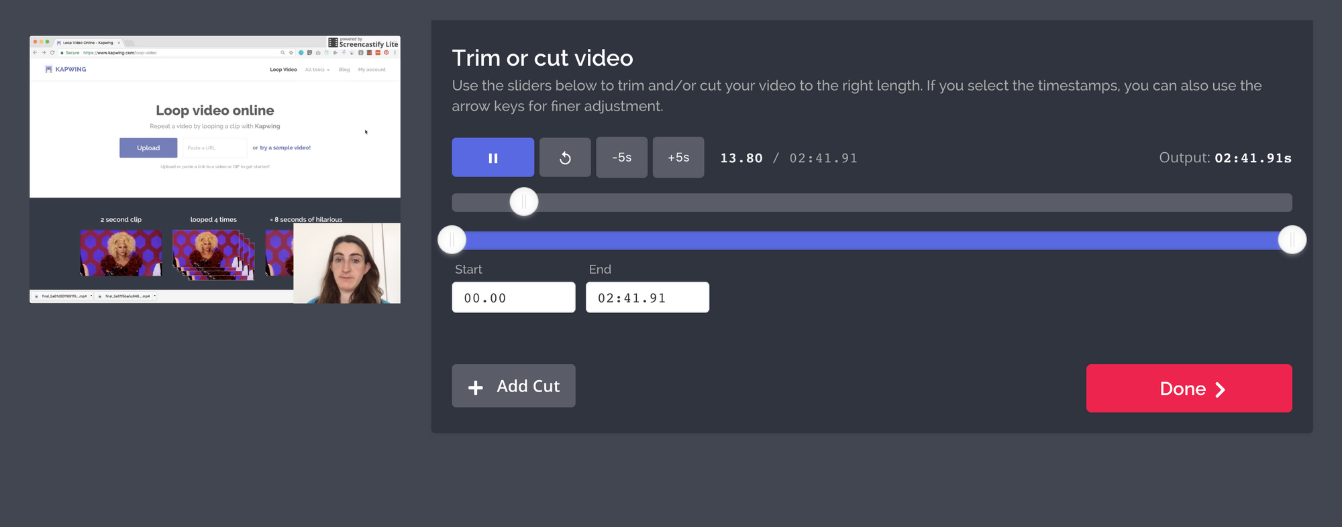Click the restart/replay arrow icon
The image size is (1342, 527).
pyautogui.click(x=565, y=158)
